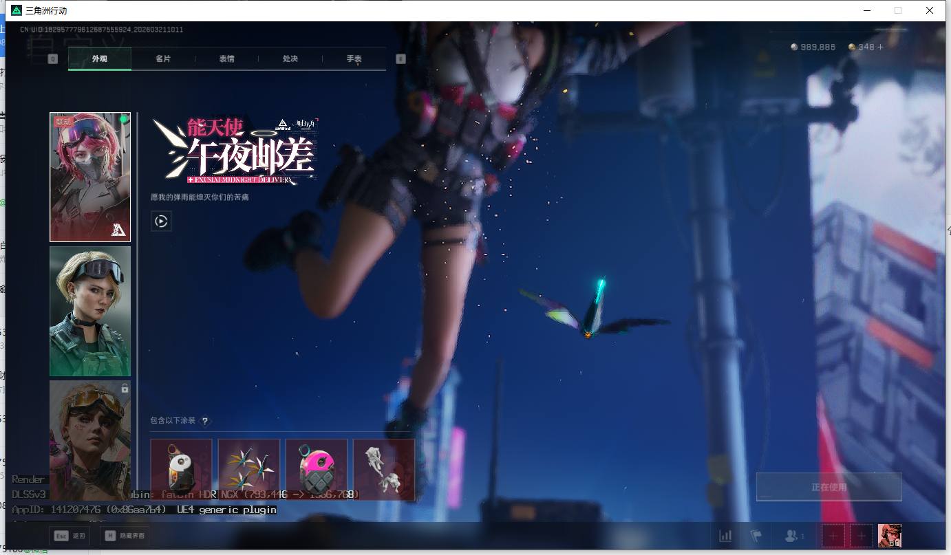Add teammate in first empty squad slot
The image size is (951, 555).
pyautogui.click(x=833, y=536)
